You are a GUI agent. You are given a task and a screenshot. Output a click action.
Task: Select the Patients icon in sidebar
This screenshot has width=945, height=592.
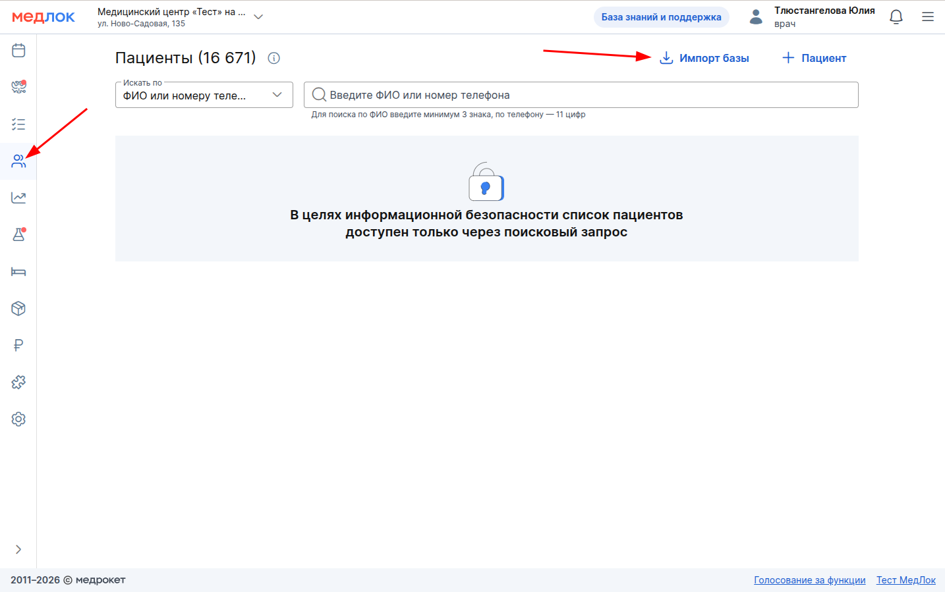(18, 161)
